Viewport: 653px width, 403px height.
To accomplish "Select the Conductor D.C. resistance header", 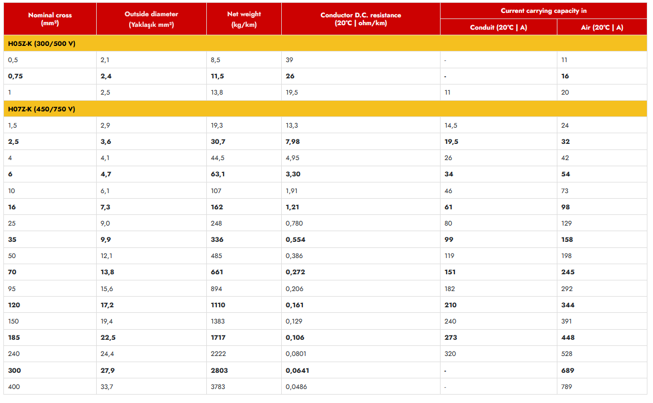I will [x=361, y=19].
